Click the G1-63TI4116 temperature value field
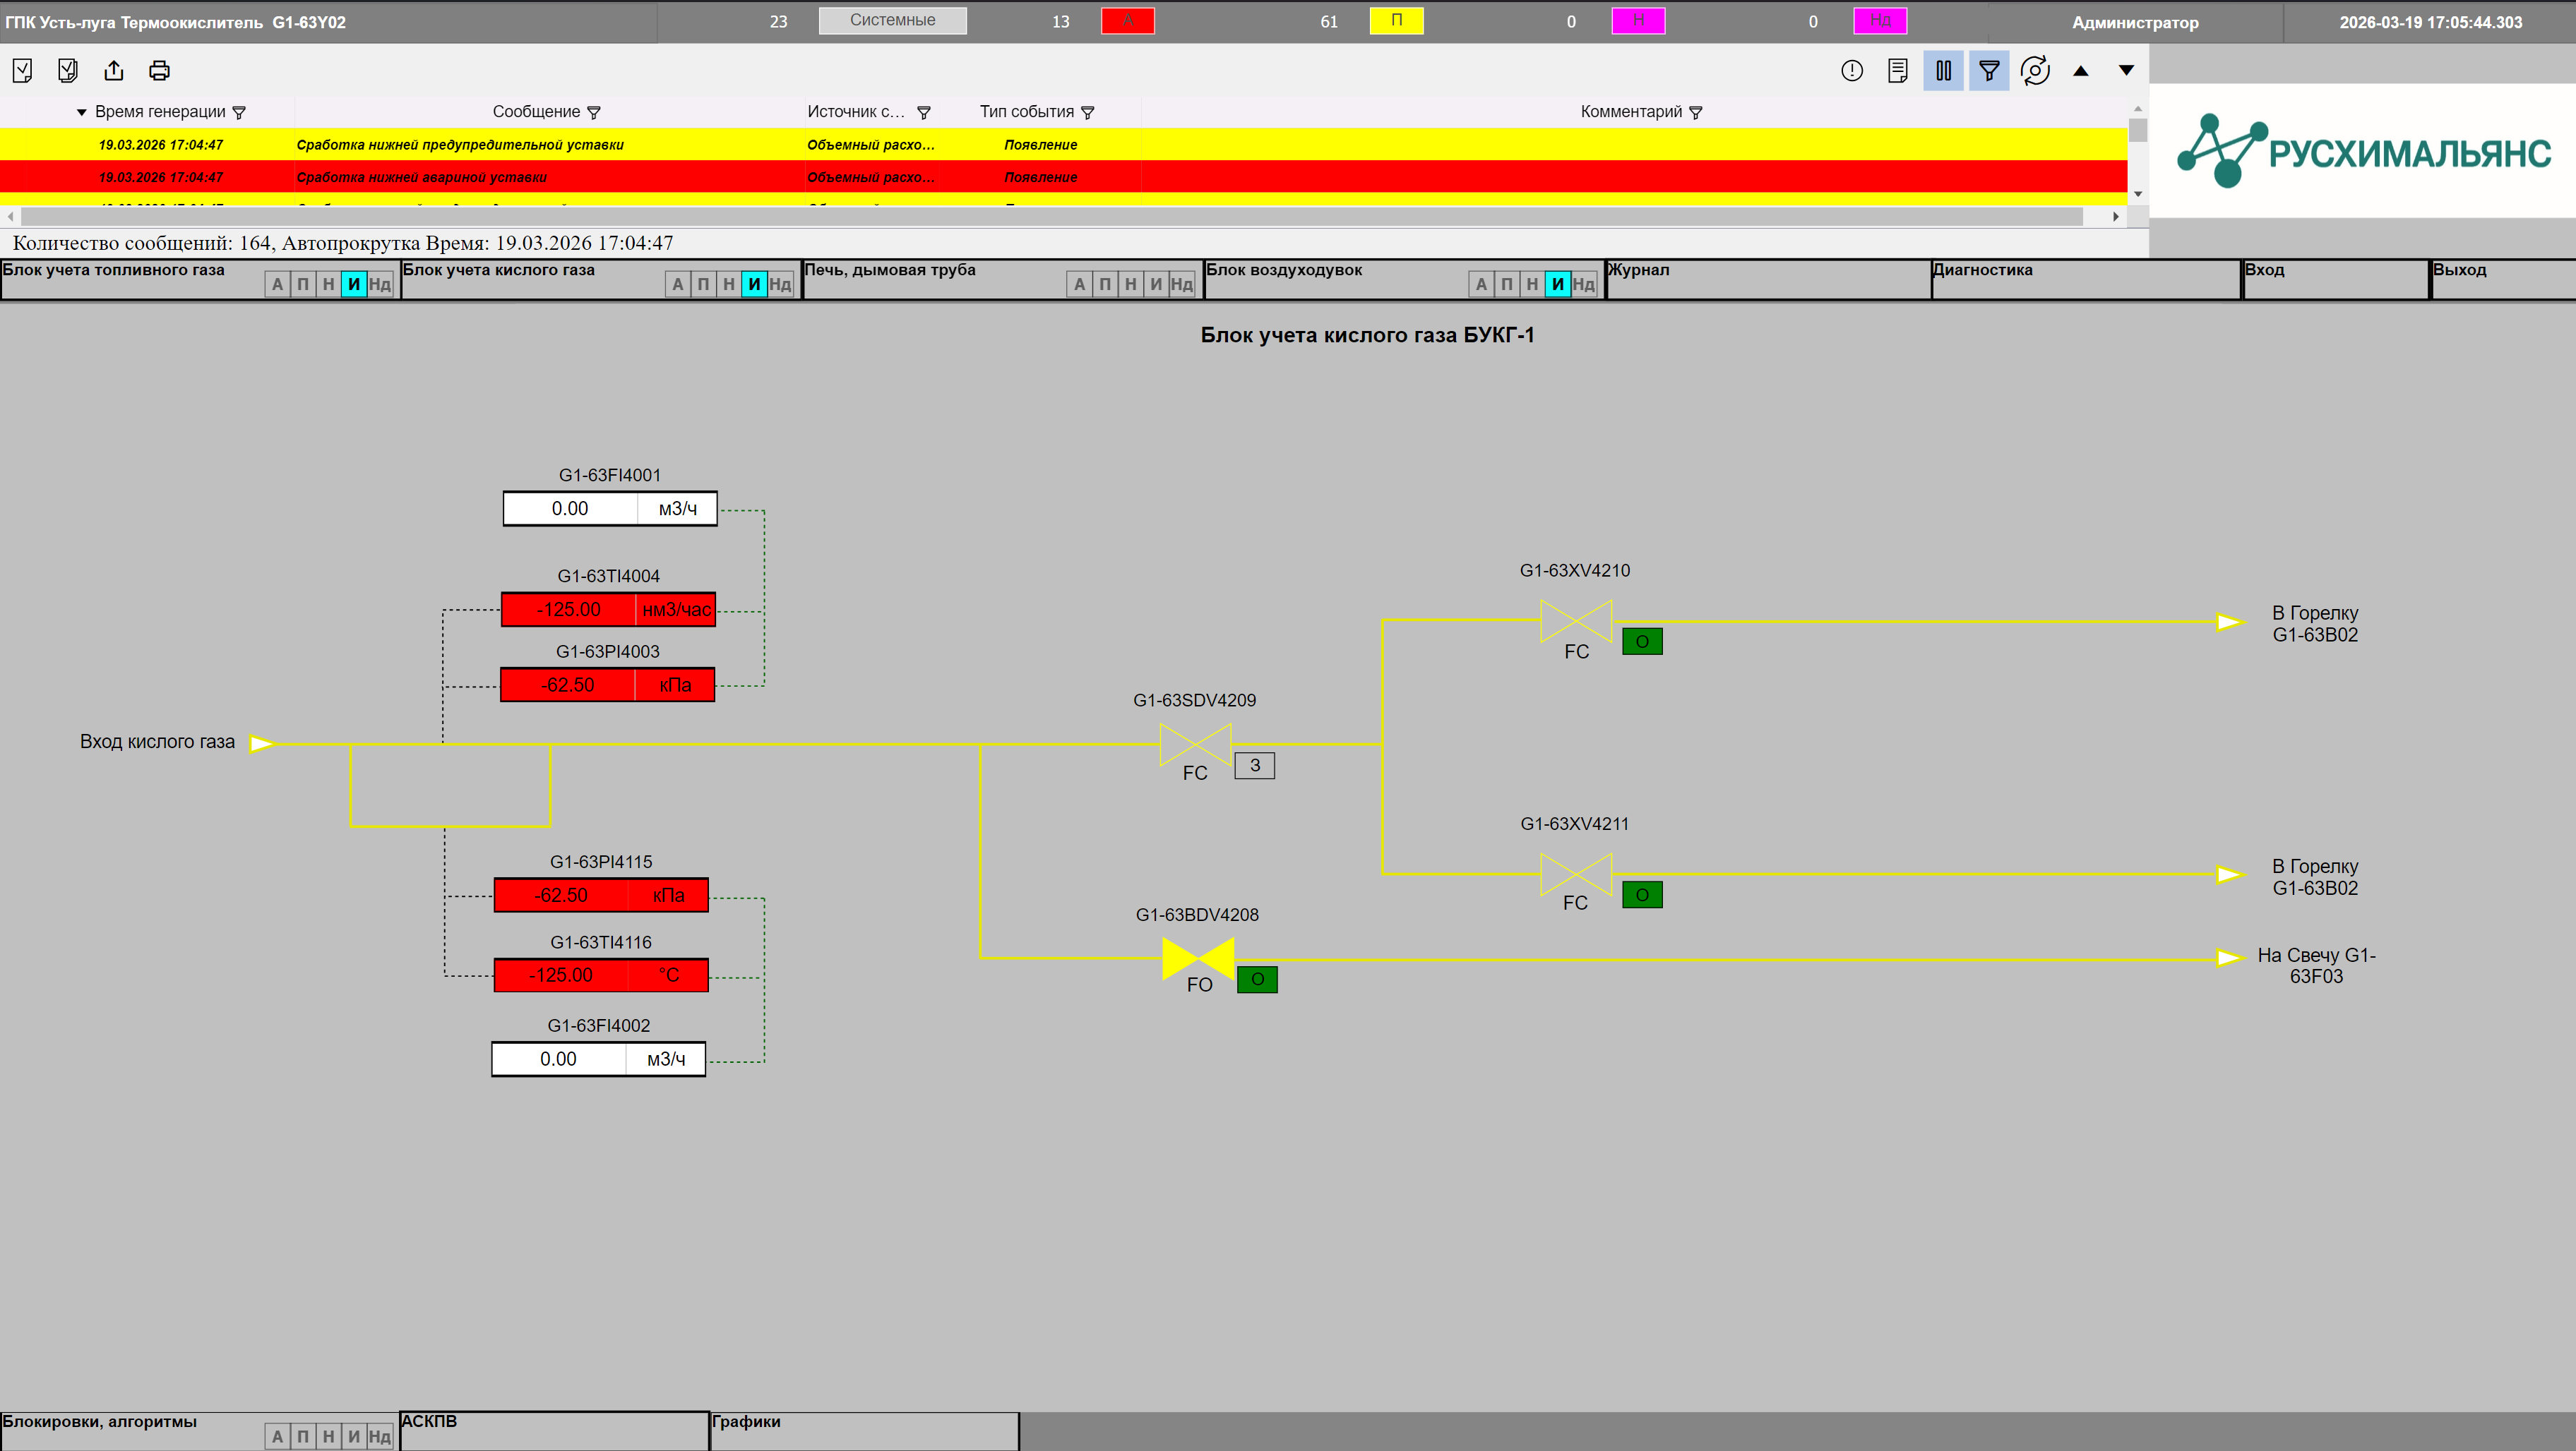 pos(601,975)
